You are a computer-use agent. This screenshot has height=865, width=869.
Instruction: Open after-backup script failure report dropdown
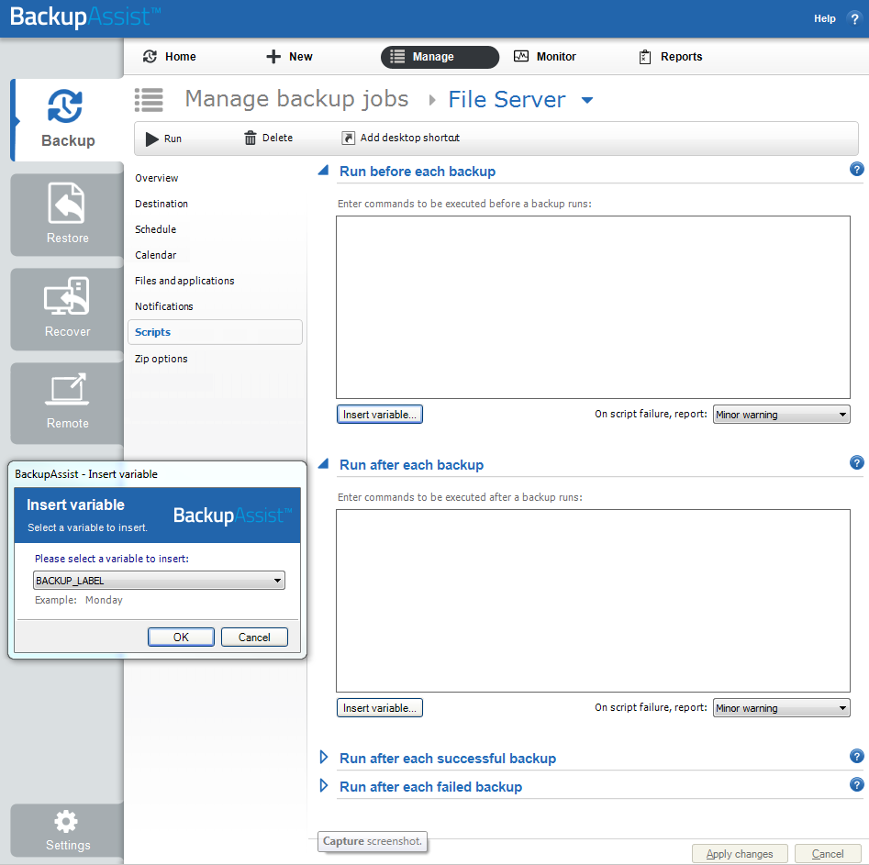click(x=781, y=708)
